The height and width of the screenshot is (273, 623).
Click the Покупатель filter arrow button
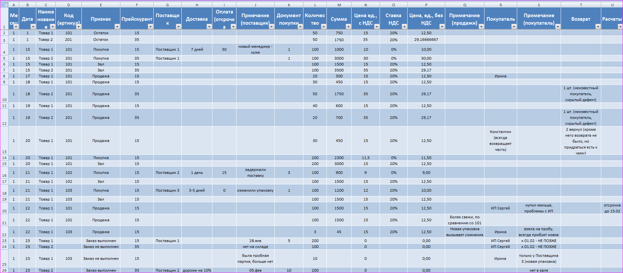coord(514,27)
